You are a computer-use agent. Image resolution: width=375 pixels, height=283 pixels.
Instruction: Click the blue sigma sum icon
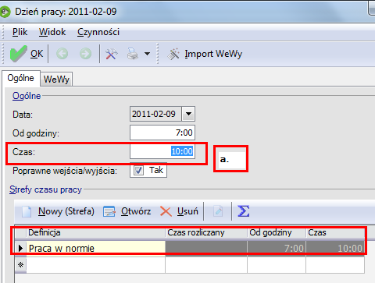(x=244, y=211)
